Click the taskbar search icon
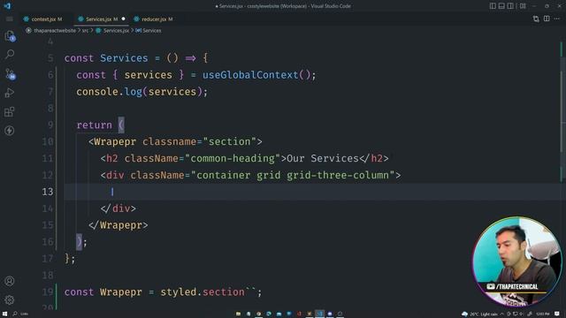The image size is (566, 318). coord(15,314)
